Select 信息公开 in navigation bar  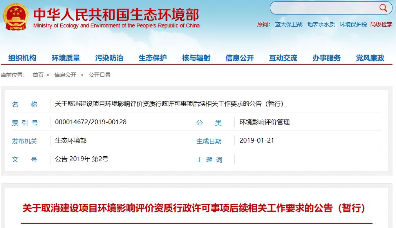tap(240, 58)
